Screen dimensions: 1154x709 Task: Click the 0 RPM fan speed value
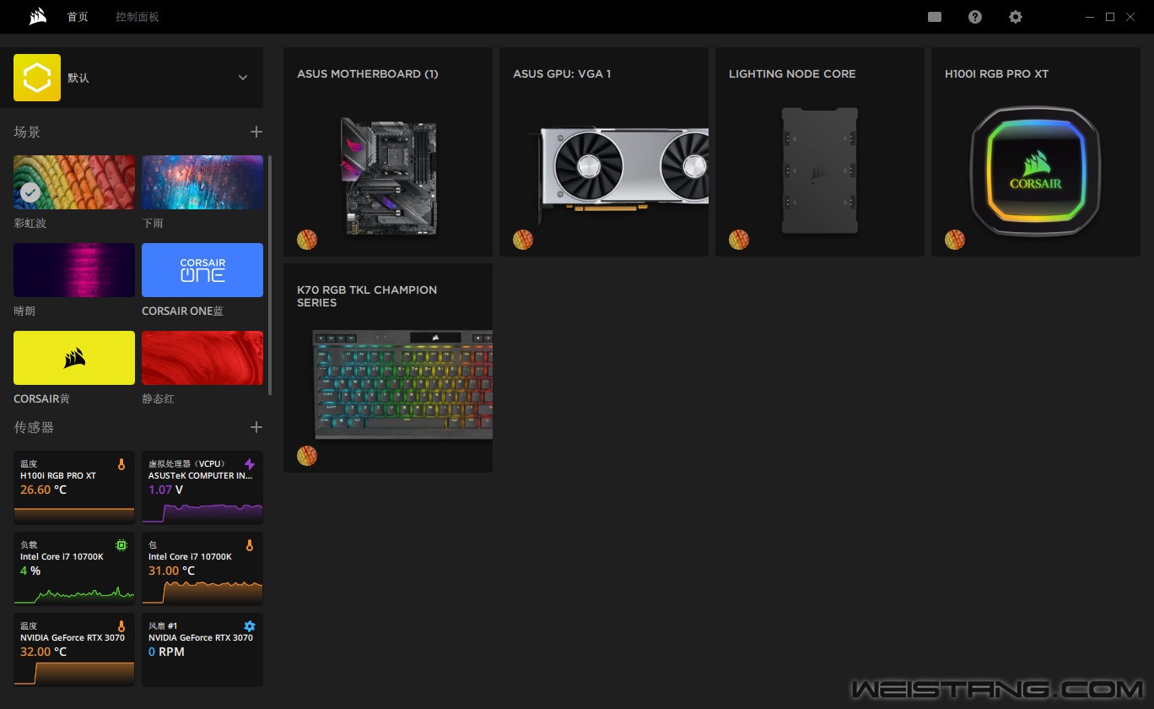166,652
